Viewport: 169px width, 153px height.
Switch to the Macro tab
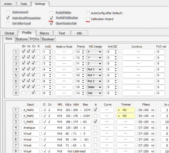44,33
